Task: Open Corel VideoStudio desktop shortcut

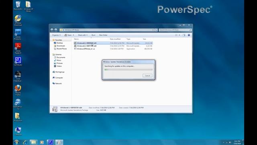Action: pyautogui.click(x=18, y=76)
